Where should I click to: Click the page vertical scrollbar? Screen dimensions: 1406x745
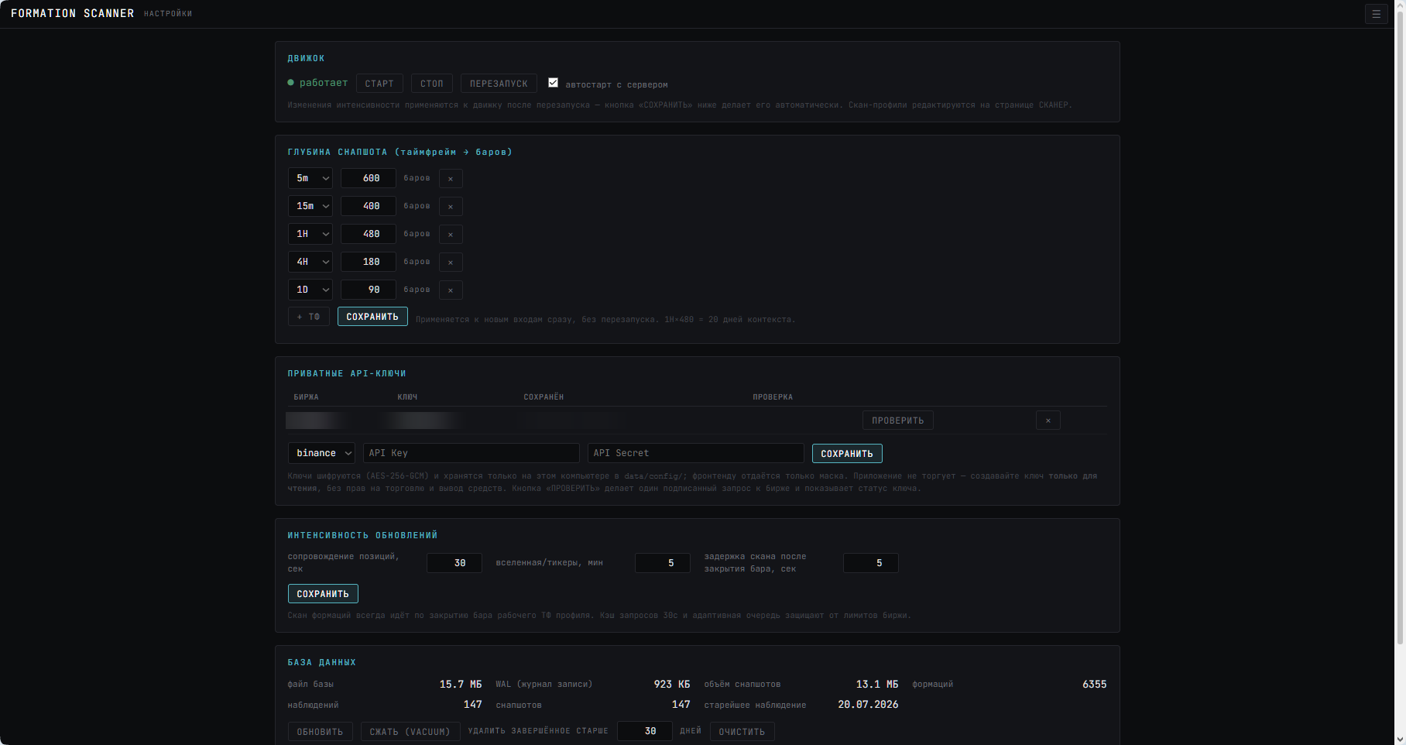click(x=1400, y=329)
